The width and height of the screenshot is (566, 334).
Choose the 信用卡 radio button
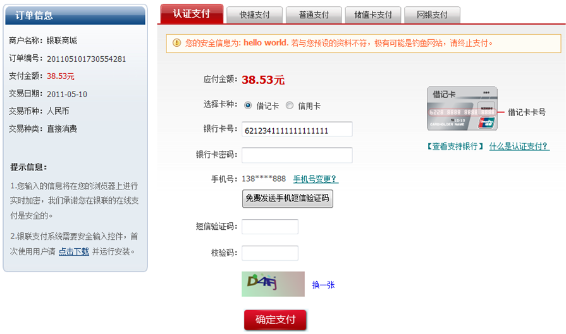(290, 105)
